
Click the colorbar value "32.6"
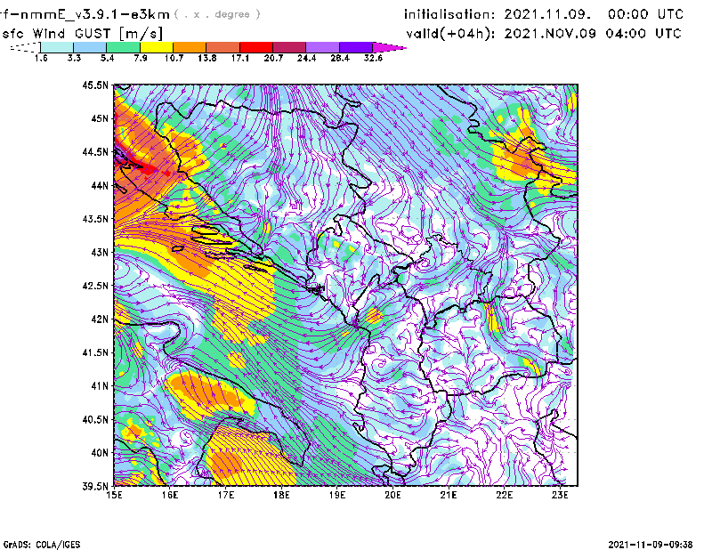coord(373,58)
